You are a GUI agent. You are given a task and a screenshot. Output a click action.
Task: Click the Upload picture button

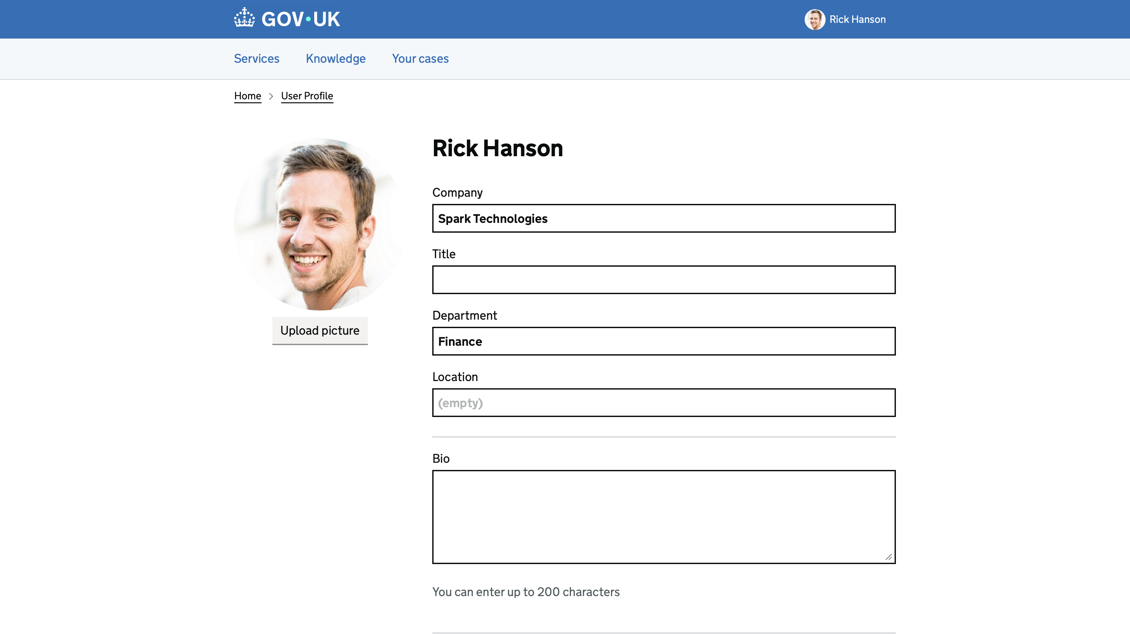(320, 331)
